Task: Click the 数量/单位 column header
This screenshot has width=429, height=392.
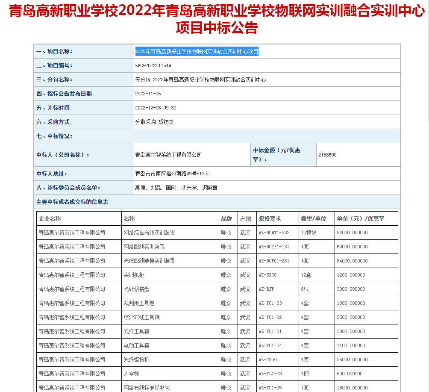Action: (x=313, y=218)
